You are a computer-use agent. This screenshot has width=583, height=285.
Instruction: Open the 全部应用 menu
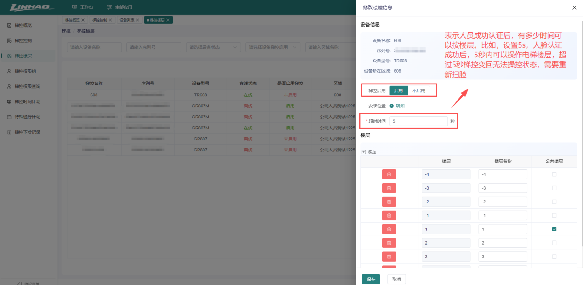[119, 7]
